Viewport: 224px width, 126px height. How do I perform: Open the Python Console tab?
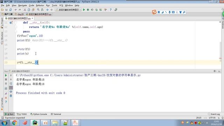click(39, 114)
